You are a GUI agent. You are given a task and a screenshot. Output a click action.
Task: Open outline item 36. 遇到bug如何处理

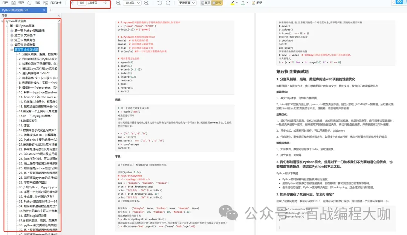[x=33, y=215]
